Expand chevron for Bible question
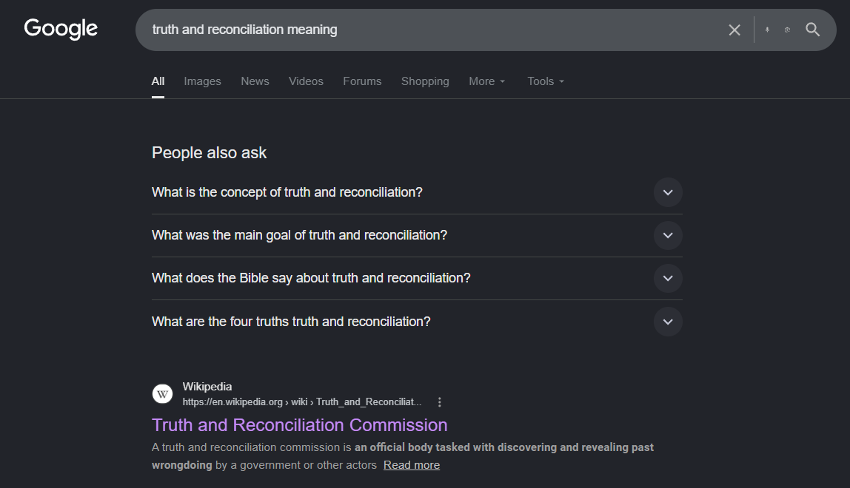Viewport: 850px width, 488px height. tap(668, 279)
